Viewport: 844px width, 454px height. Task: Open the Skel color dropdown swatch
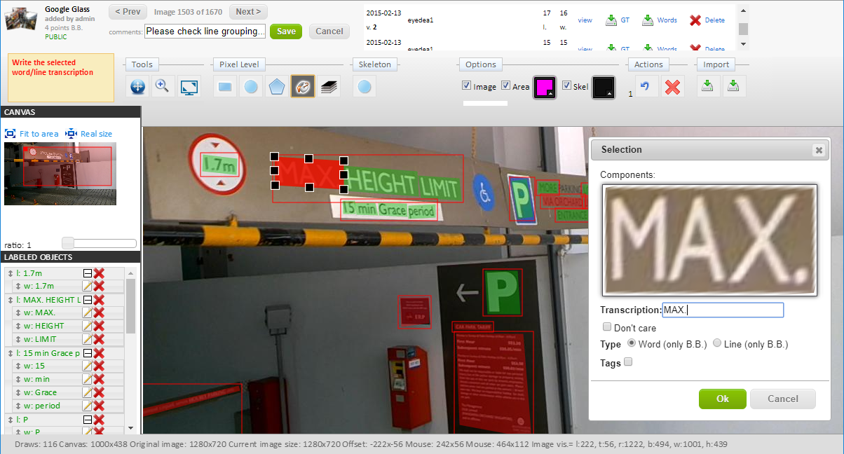pyautogui.click(x=603, y=87)
